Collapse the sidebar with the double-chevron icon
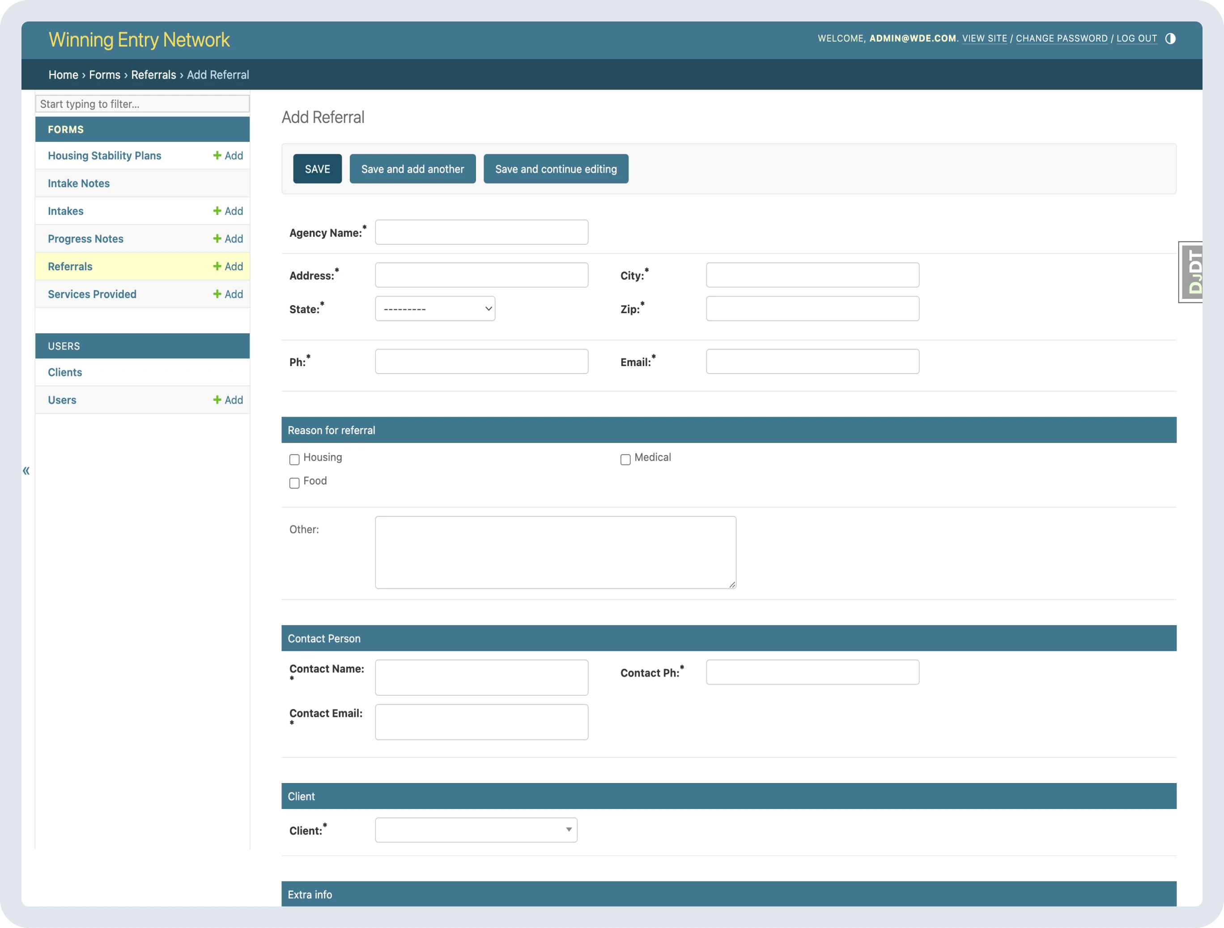 (x=26, y=471)
